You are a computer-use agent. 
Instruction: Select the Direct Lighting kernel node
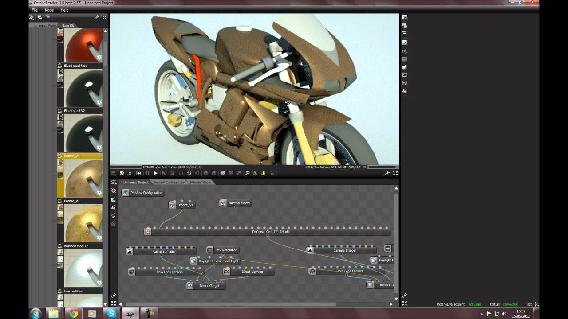click(x=248, y=272)
